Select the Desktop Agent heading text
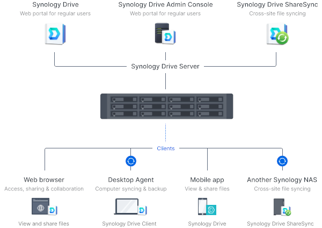This screenshot has width=322, height=228. (x=131, y=180)
